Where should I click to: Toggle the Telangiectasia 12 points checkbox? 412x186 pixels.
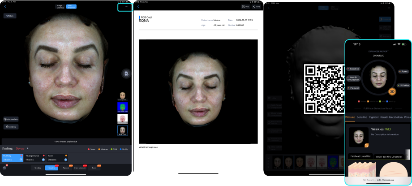point(43,160)
